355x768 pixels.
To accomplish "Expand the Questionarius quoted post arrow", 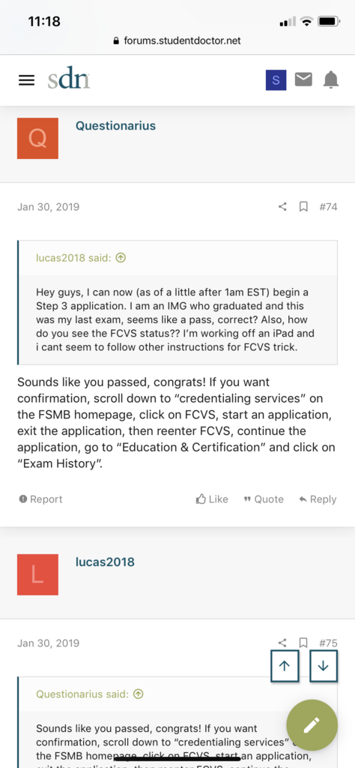I will 139,694.
